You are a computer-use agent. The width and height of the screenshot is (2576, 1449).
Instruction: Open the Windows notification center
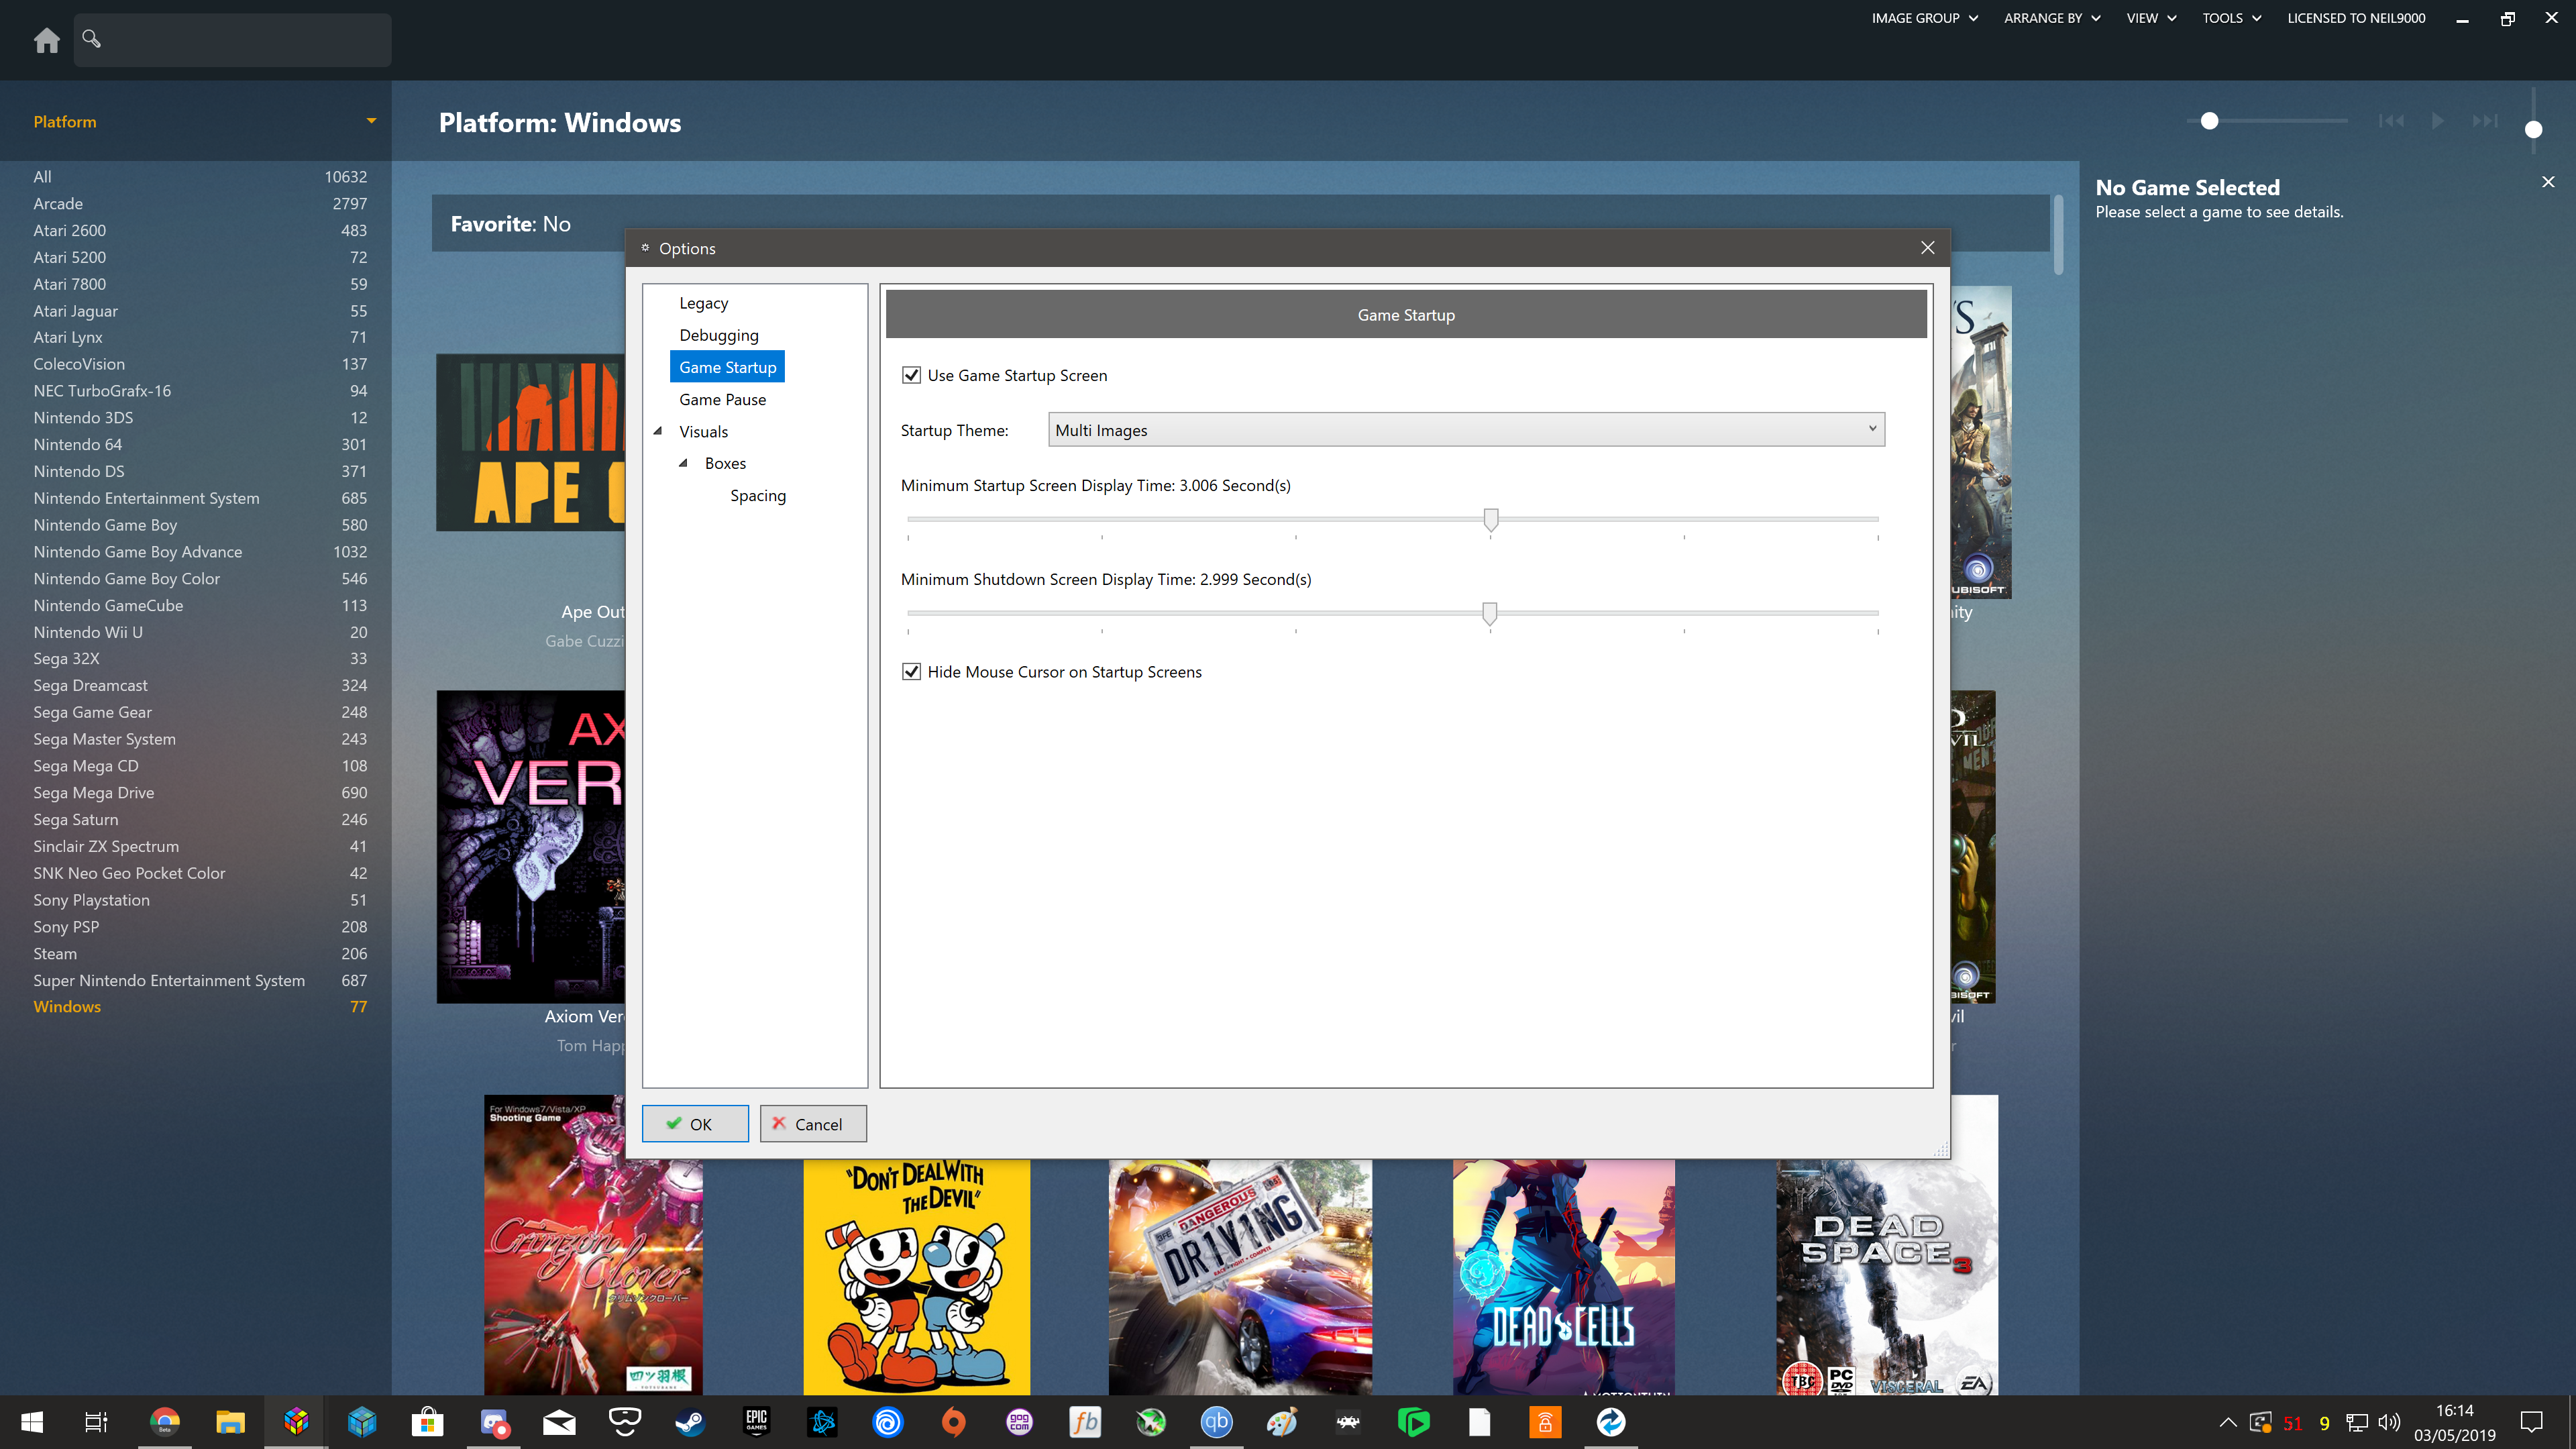2531,1422
